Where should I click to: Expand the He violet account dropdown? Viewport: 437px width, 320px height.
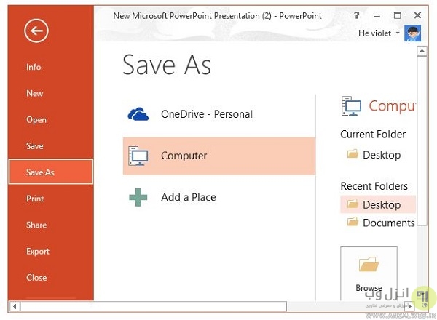coord(398,33)
